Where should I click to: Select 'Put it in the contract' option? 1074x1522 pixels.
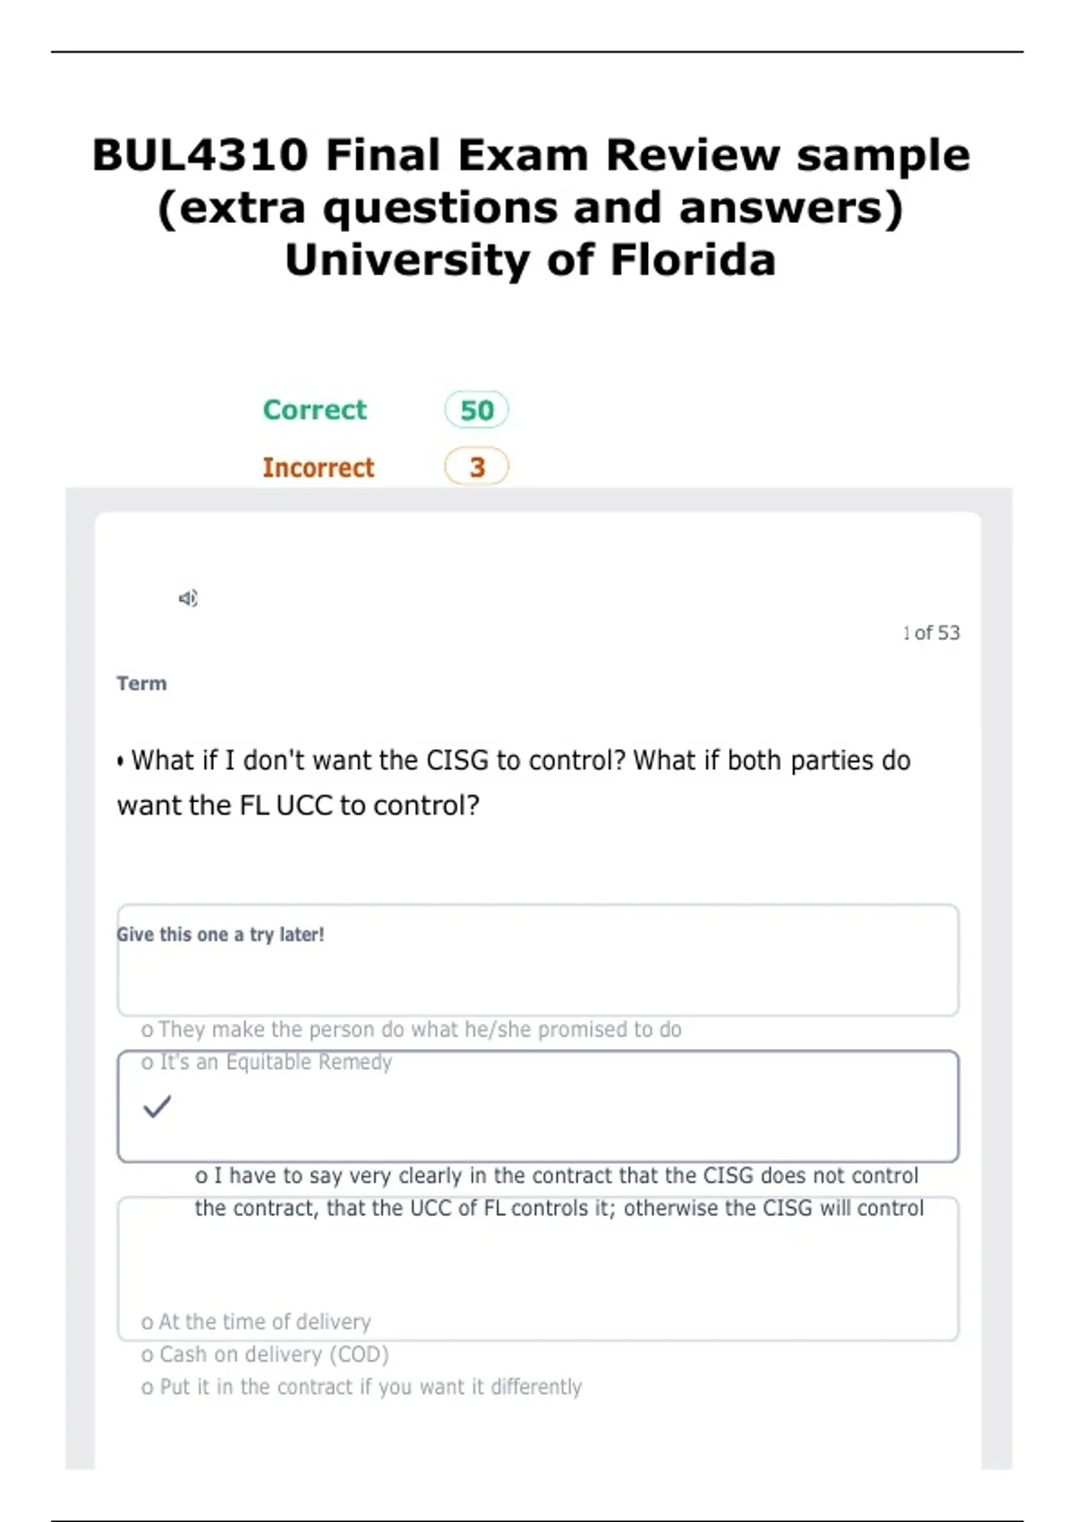click(x=362, y=1387)
